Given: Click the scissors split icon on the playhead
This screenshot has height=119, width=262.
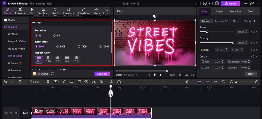Looking at the screenshot, I should tap(110, 94).
